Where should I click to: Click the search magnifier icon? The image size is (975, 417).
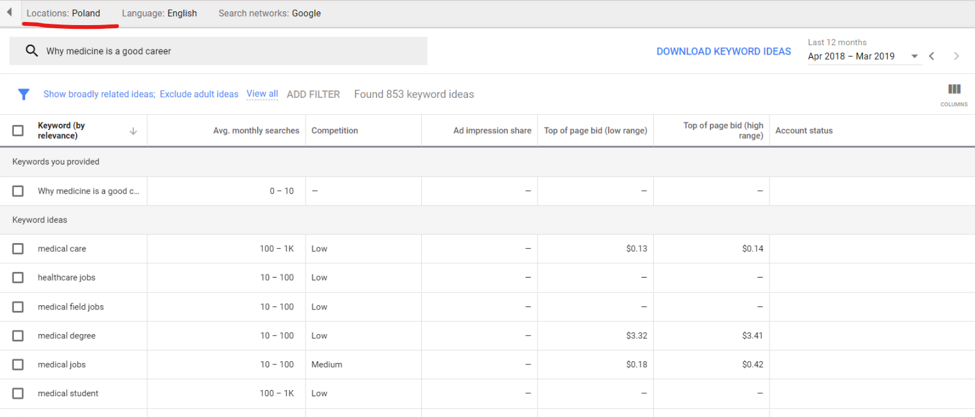(x=31, y=51)
